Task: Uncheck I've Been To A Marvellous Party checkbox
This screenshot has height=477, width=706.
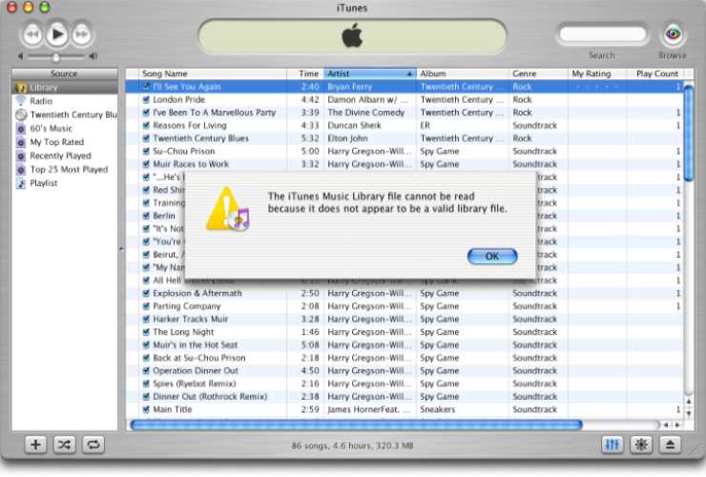Action: [146, 113]
